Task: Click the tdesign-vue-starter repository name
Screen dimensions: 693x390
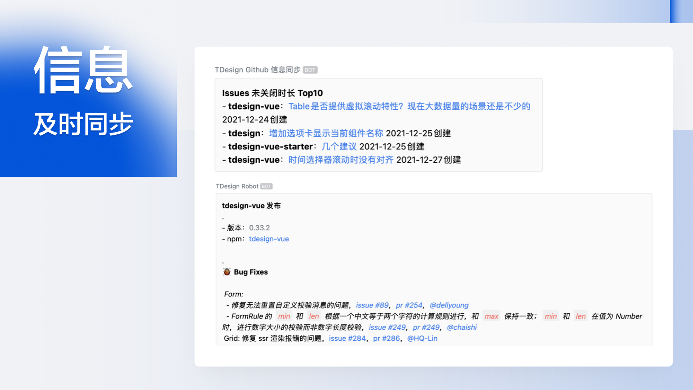Action: pyautogui.click(x=270, y=147)
